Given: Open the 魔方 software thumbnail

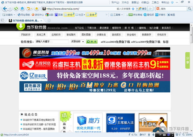Looking at the screenshot, I should point(88,123).
